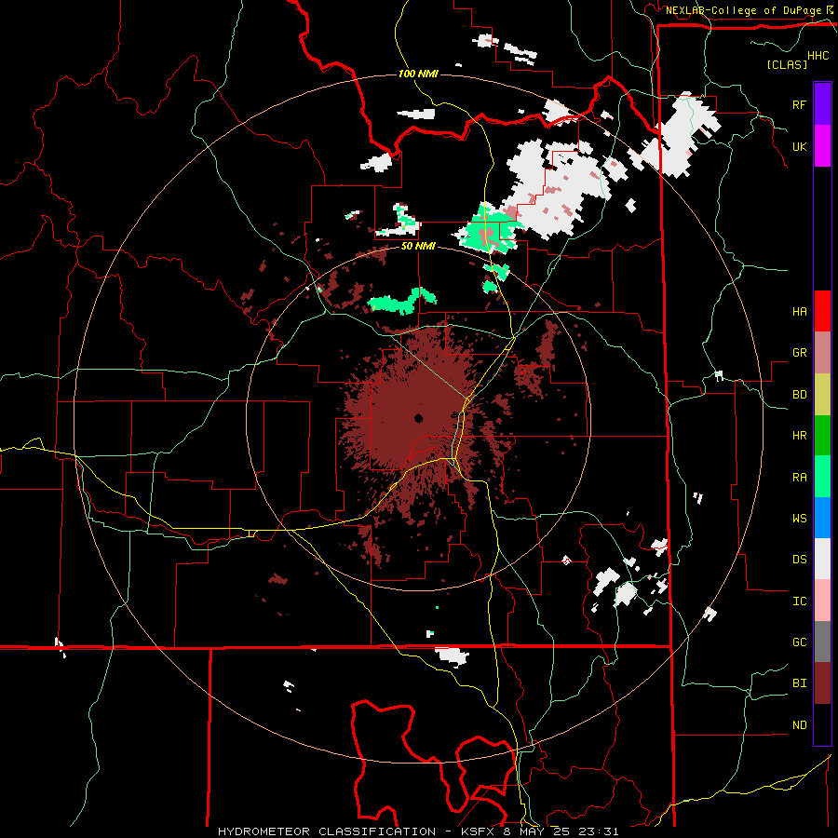Click the HR legend label
This screenshot has height=838, width=838.
click(x=799, y=436)
